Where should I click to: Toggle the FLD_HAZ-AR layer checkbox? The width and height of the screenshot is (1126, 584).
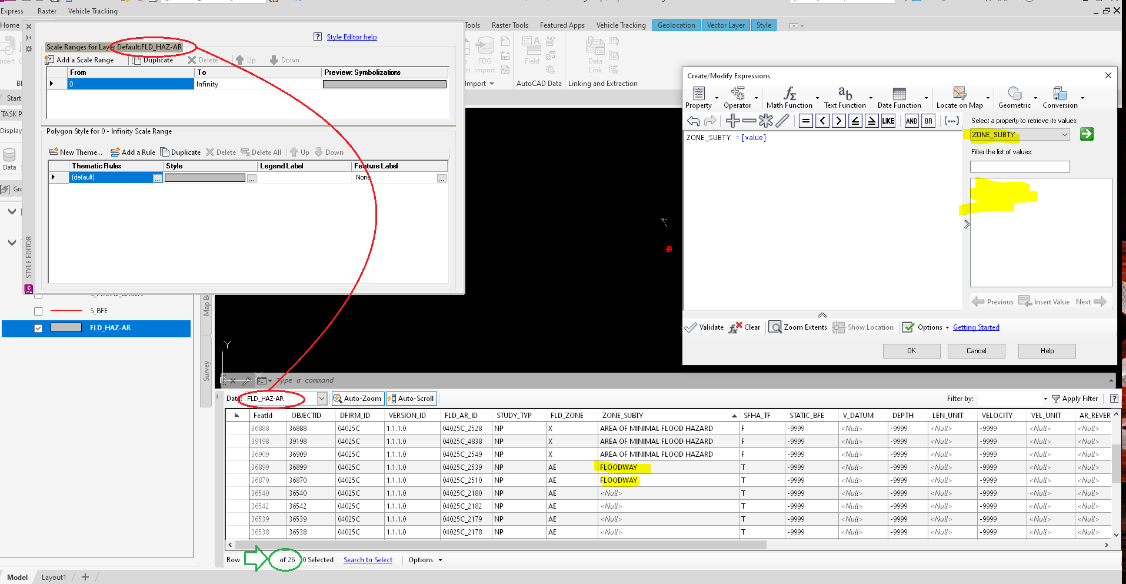click(x=38, y=328)
